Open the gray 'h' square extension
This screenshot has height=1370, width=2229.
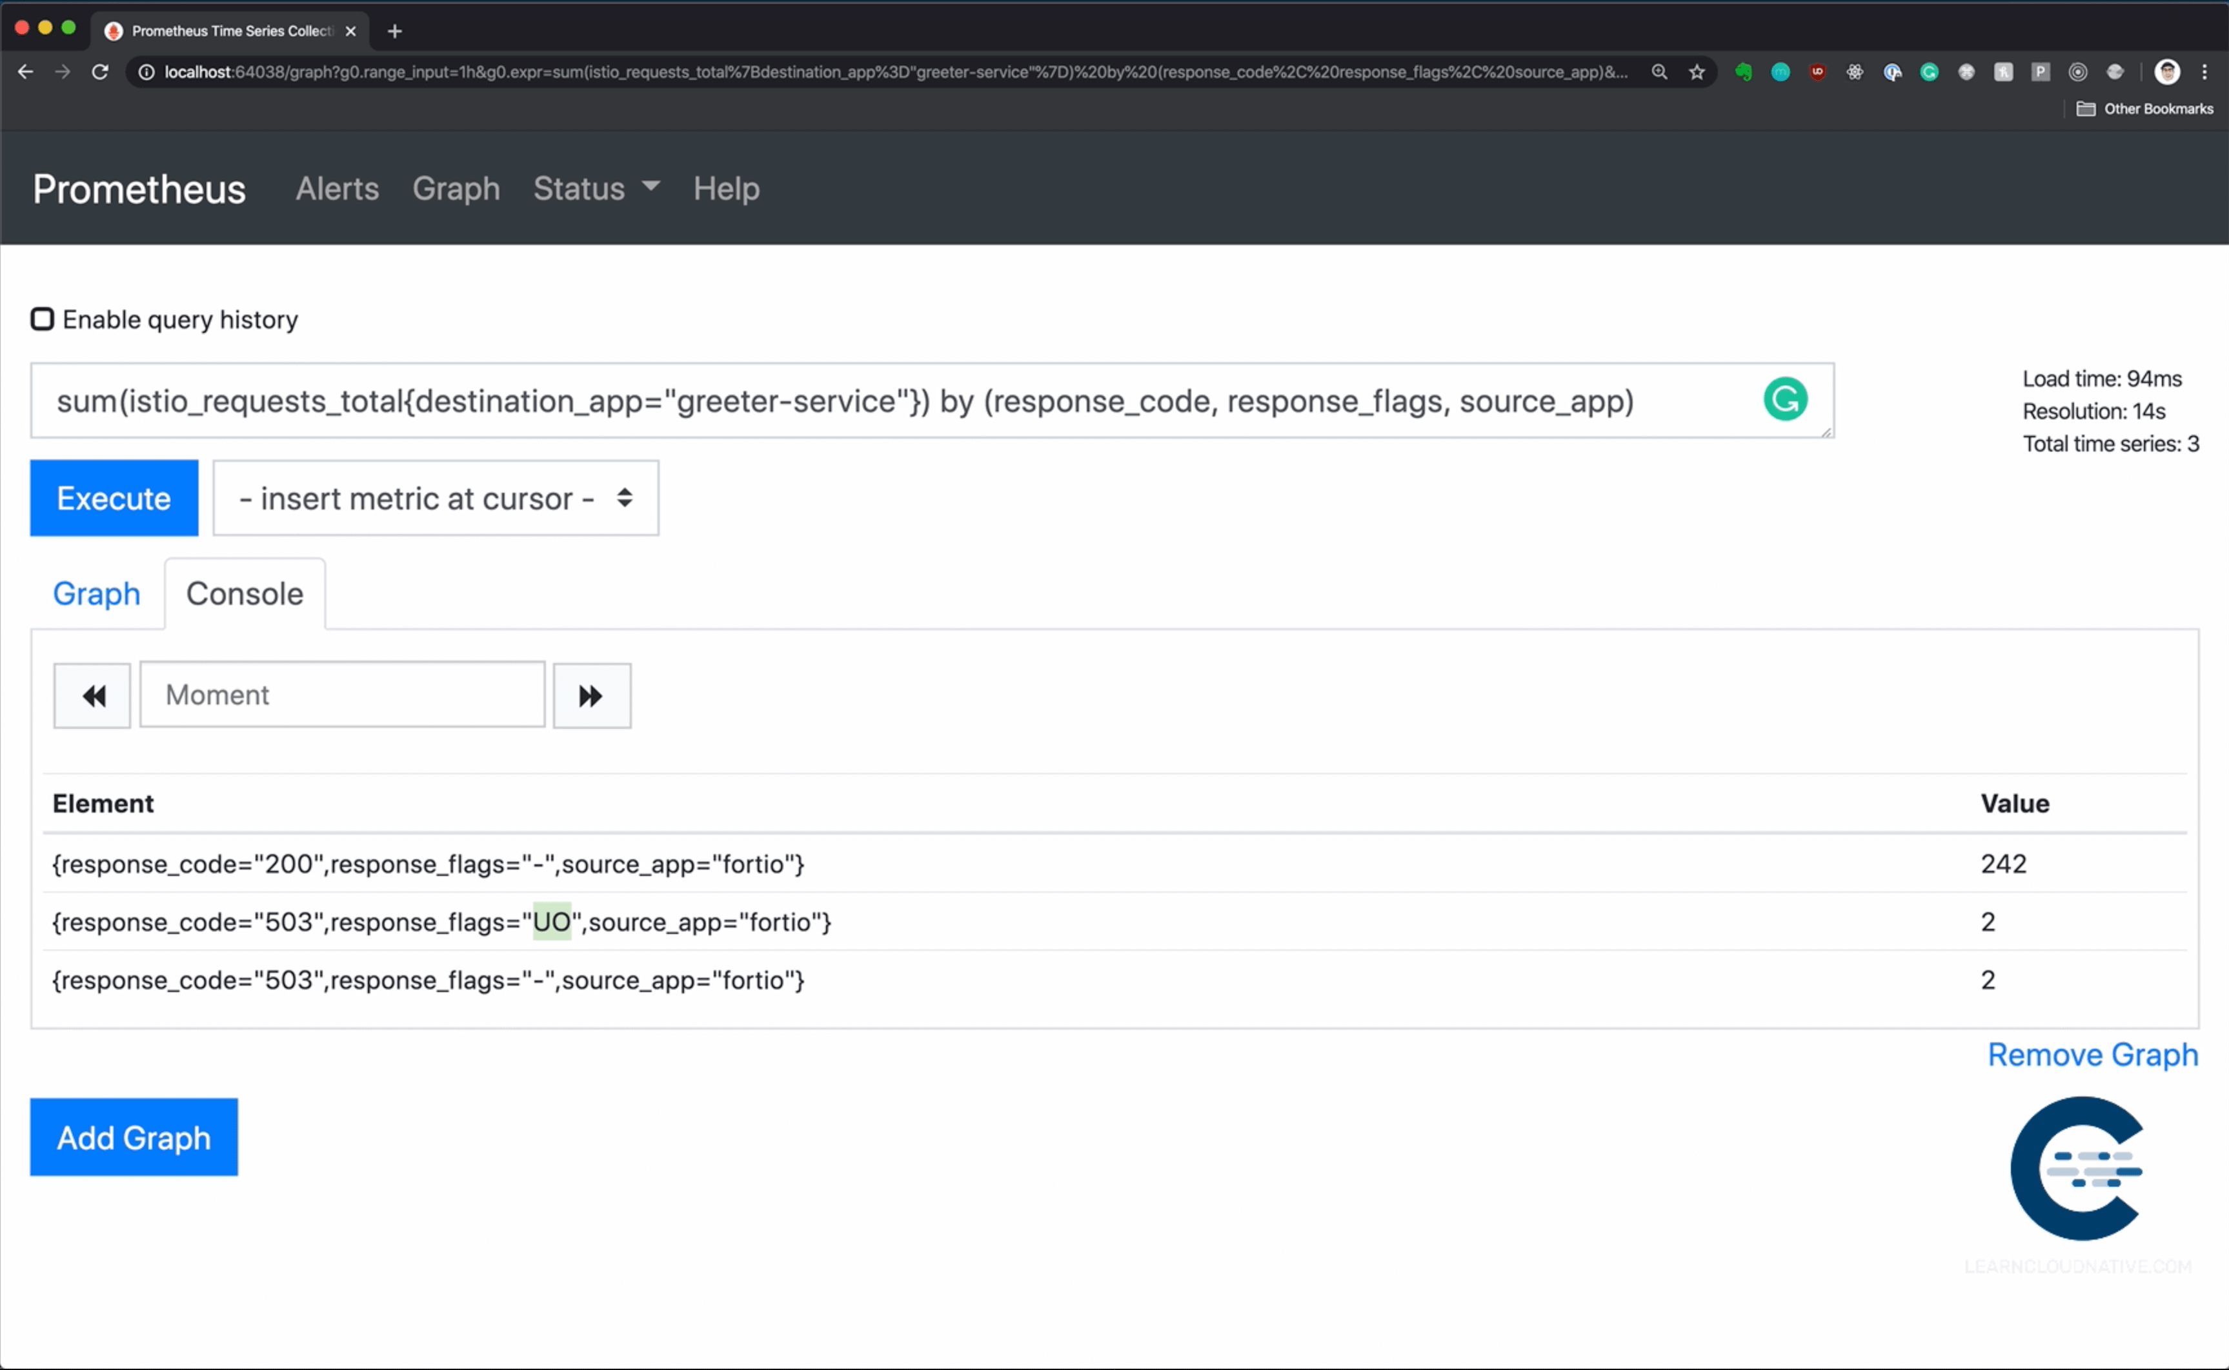point(2003,72)
